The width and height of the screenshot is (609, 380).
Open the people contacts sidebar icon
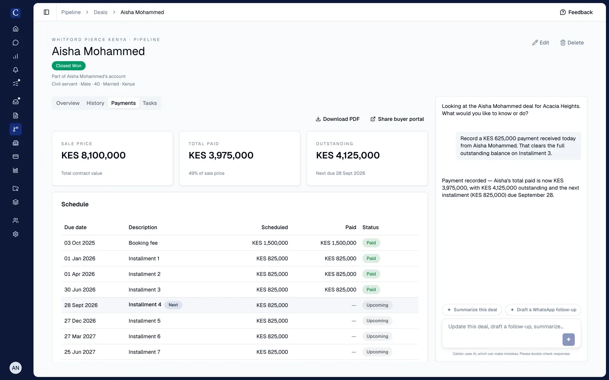16,220
